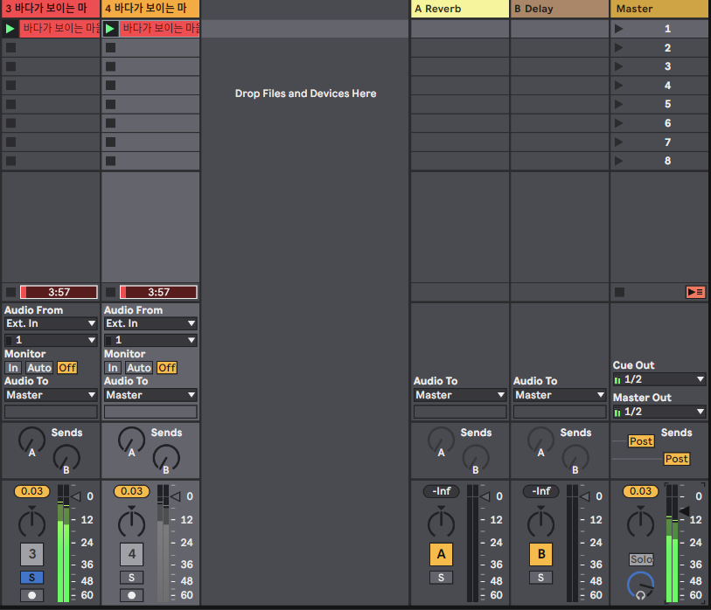Click the A Reverb -Inf volume field
Viewport: 711px width, 610px height.
tap(441, 491)
